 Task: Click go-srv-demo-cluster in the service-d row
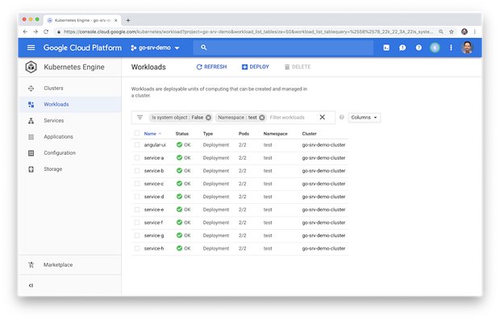click(x=323, y=197)
